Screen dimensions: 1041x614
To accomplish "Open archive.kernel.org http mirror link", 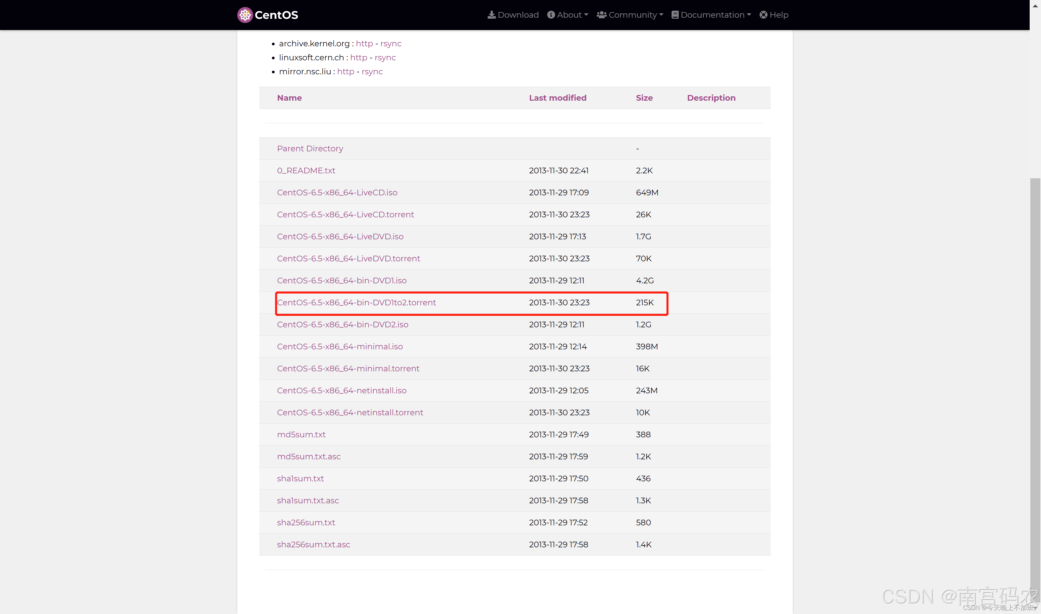I will [x=364, y=43].
